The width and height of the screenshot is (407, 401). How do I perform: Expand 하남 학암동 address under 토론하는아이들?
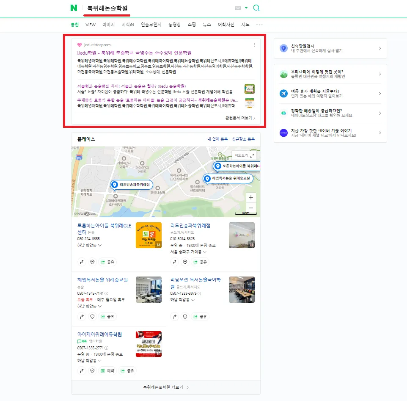[89, 245]
